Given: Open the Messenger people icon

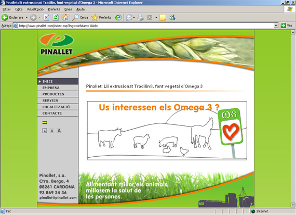Looking at the screenshot, I should coord(172,17).
